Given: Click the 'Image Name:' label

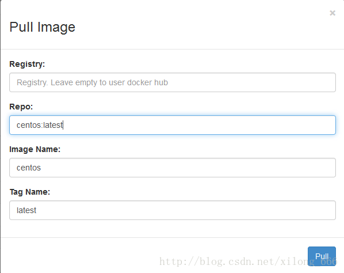Looking at the screenshot, I should point(35,149).
